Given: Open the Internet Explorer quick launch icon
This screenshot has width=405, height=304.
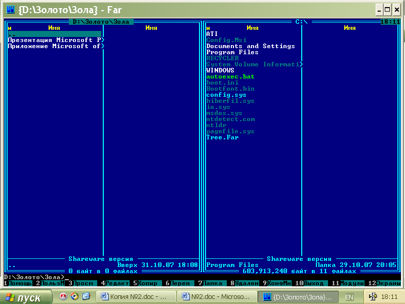Looking at the screenshot, I should [x=86, y=296].
